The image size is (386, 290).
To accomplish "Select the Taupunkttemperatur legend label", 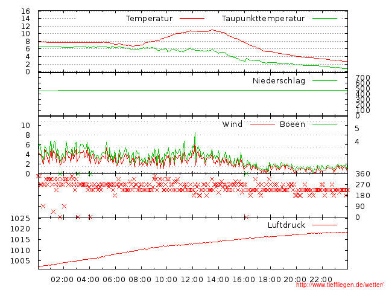I will coord(263,19).
